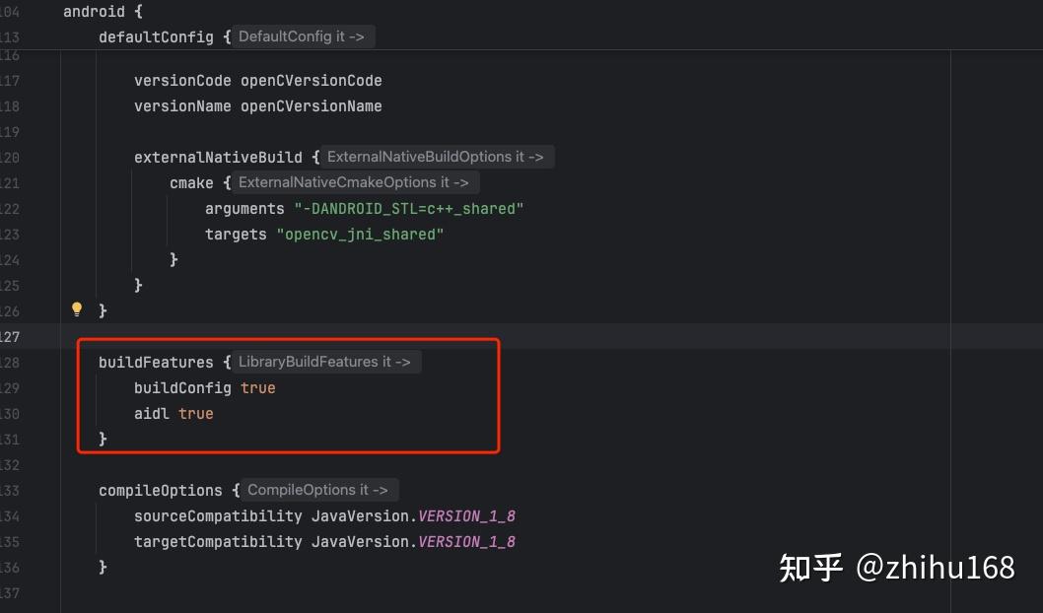This screenshot has height=613, width=1043.
Task: Click the "-DANDROID_STL=c++_shared" string
Action: [409, 209]
